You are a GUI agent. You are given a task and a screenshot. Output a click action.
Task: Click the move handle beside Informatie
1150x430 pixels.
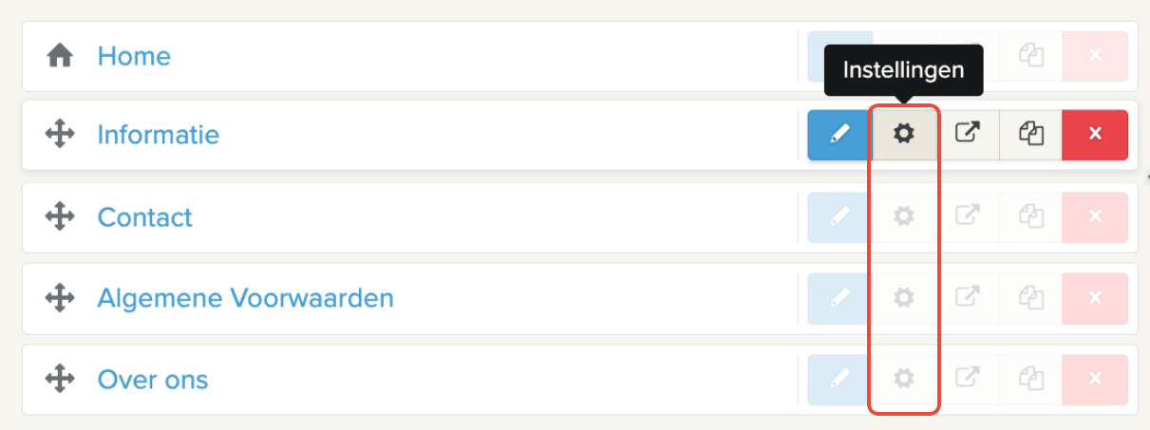(x=60, y=135)
